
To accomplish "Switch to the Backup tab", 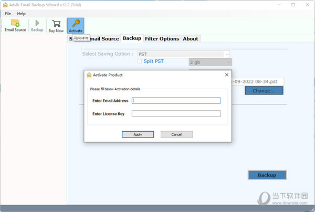I will [132, 38].
